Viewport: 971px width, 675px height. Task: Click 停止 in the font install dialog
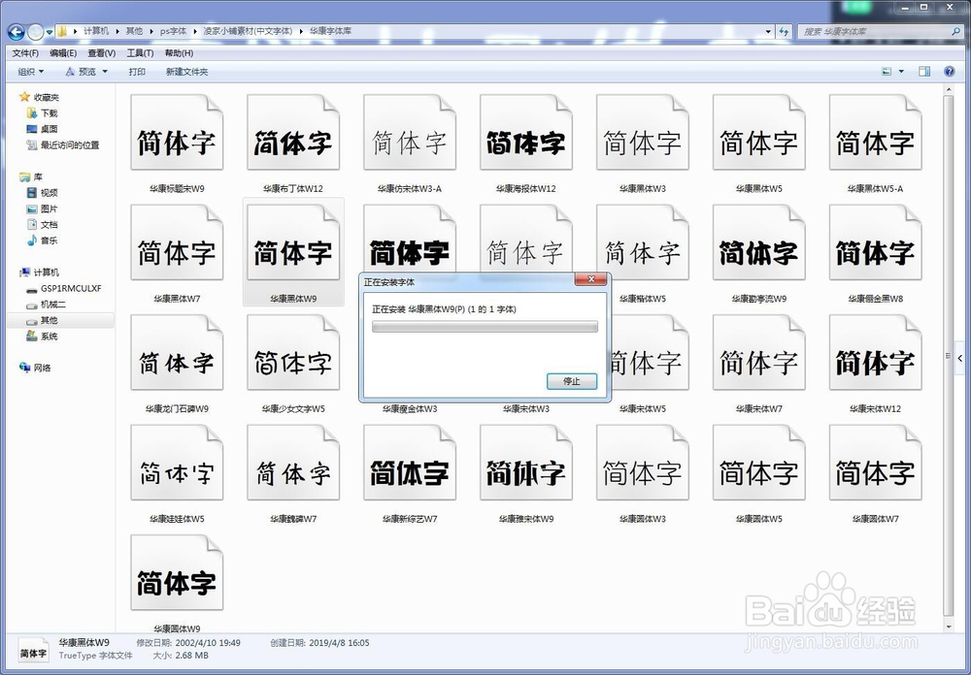point(572,381)
